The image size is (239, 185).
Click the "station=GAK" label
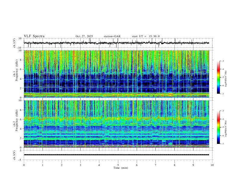(x=112, y=36)
